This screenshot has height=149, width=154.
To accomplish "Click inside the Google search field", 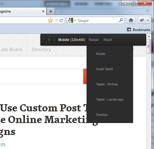I will coord(98,20).
